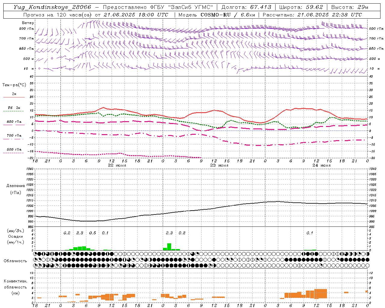This screenshot has width=385, height=308.
Task: Click the 0.2 precipitation value on 22 June
Action: pos(67,233)
